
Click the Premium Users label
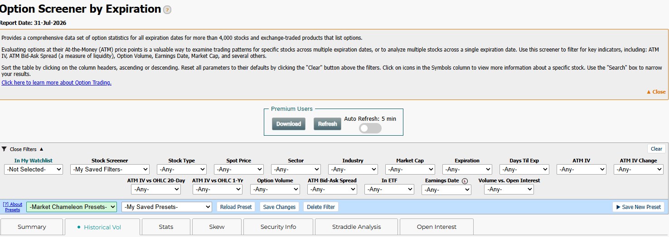[x=292, y=109]
